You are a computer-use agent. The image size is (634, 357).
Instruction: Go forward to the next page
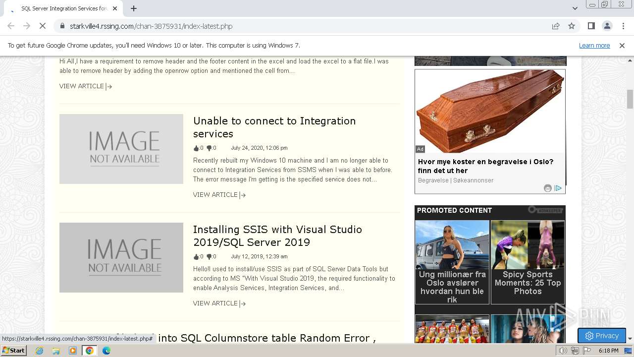point(27,26)
